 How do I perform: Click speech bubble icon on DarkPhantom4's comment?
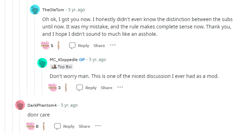point(57,126)
